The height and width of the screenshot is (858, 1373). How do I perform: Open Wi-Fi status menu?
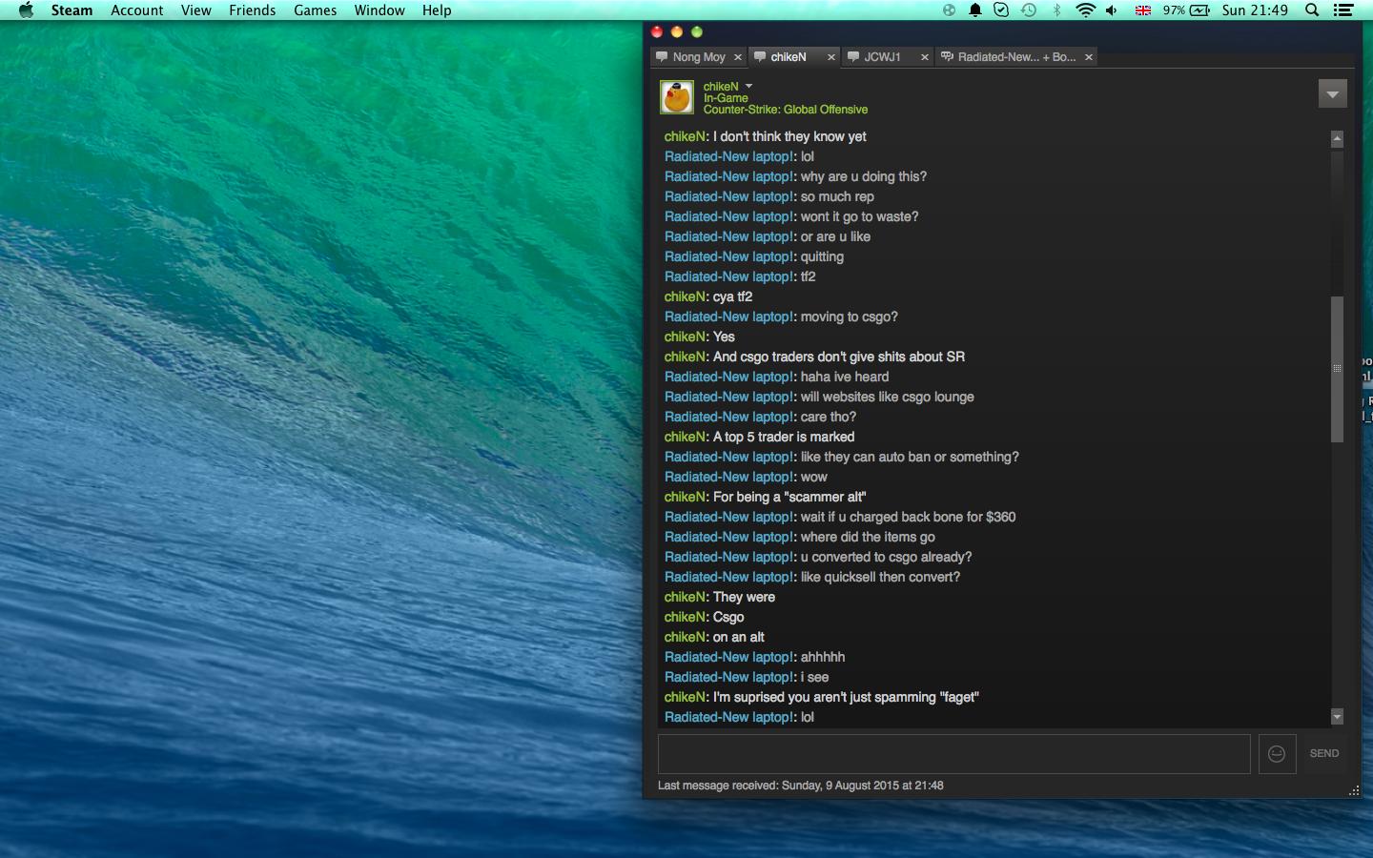pos(1085,10)
